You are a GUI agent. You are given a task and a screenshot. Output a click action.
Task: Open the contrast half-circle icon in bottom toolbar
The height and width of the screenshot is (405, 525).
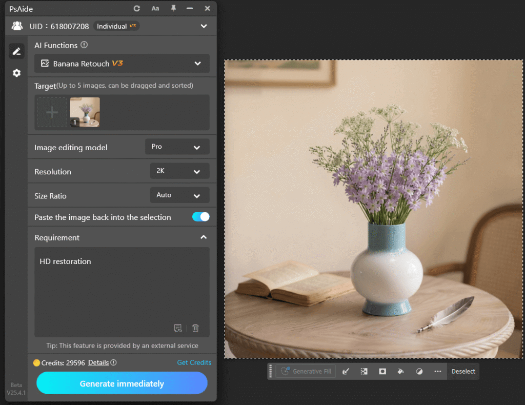point(419,371)
